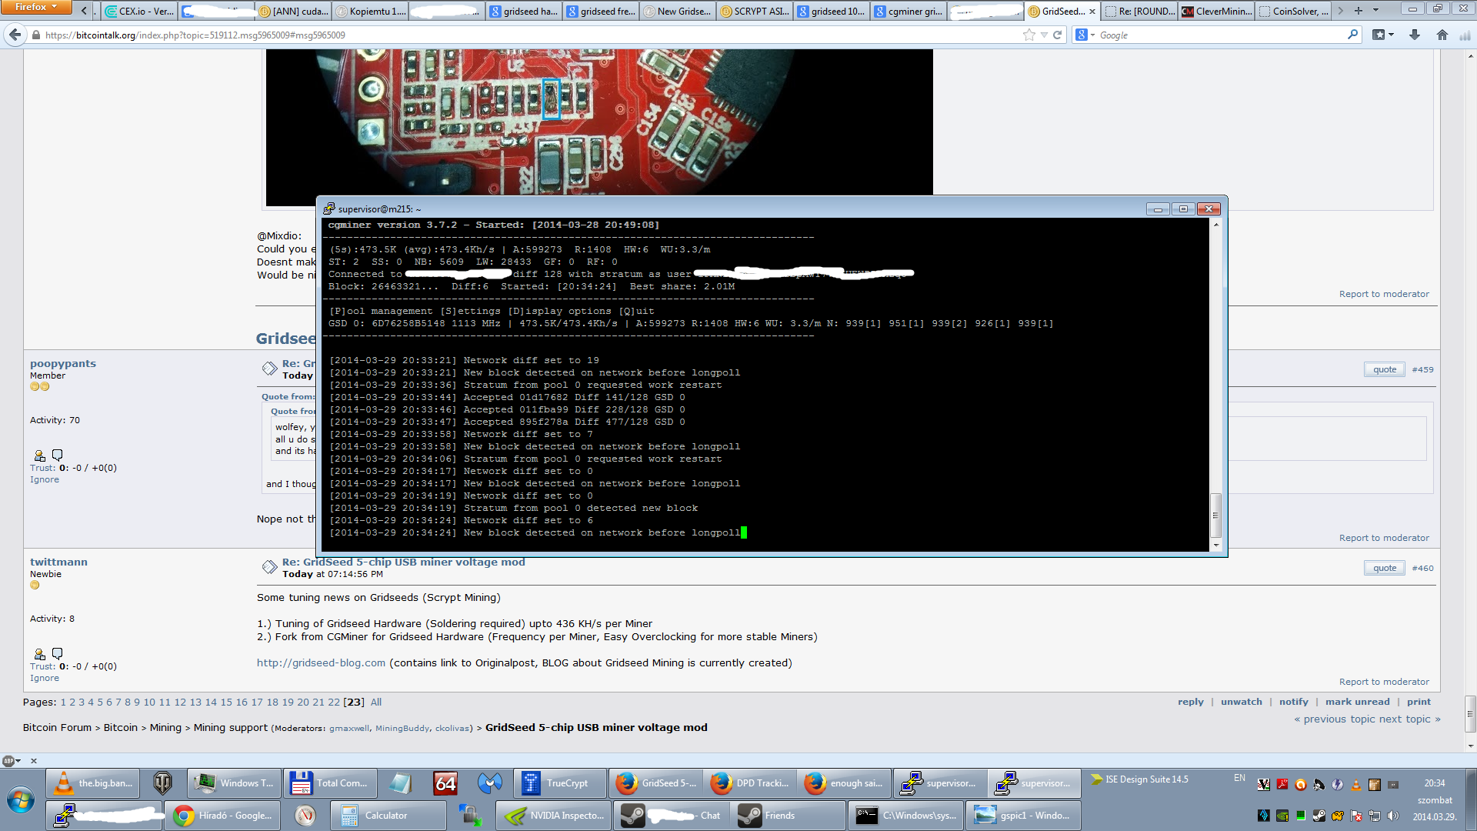Viewport: 1477px width, 831px height.
Task: Open Híradó Google Chrome taskbar item
Action: click(x=222, y=816)
